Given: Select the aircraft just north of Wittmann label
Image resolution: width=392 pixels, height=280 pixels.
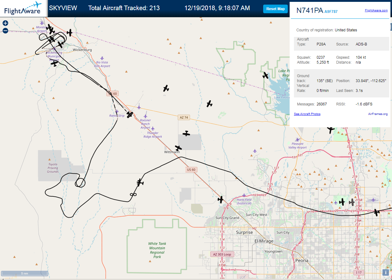Looking at the screenshot, I should pyautogui.click(x=178, y=148).
